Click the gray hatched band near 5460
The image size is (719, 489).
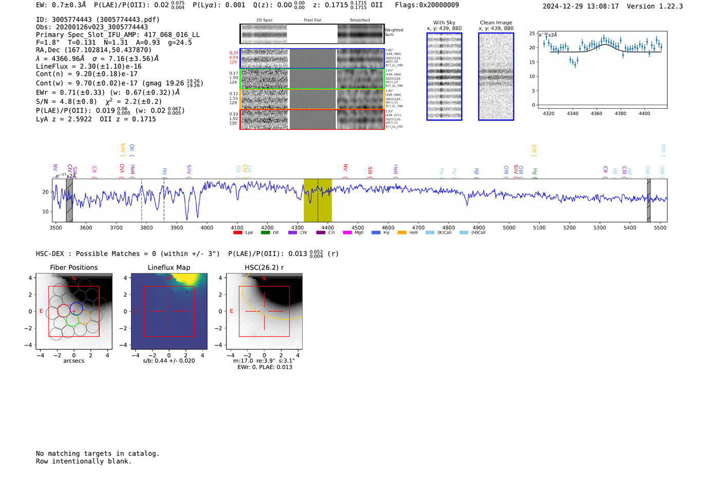pyautogui.click(x=649, y=201)
